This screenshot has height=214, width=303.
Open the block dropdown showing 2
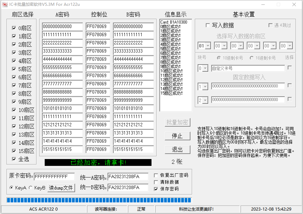click(x=205, y=100)
